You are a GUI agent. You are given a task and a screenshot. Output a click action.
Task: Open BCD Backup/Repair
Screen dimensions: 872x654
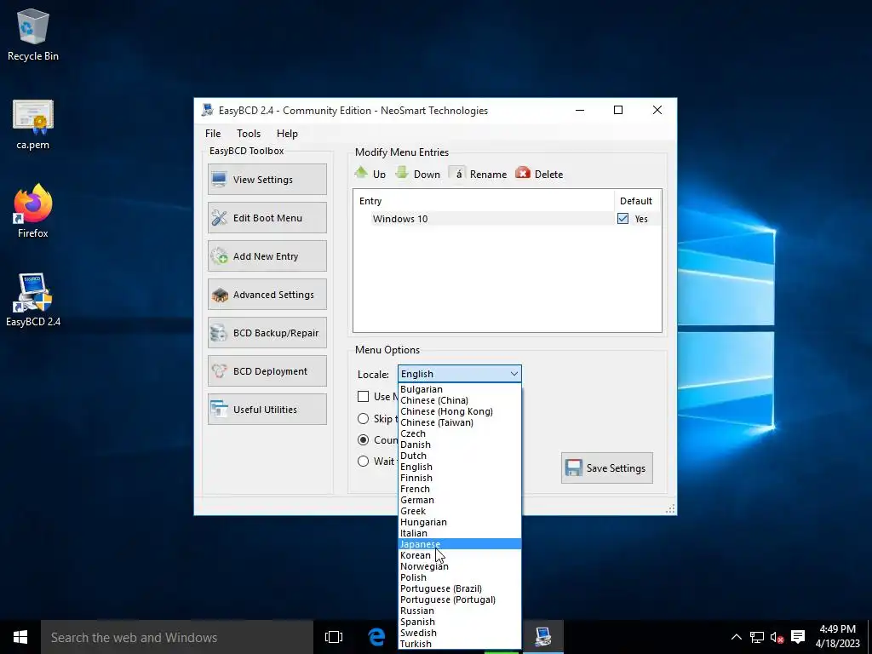point(267,333)
